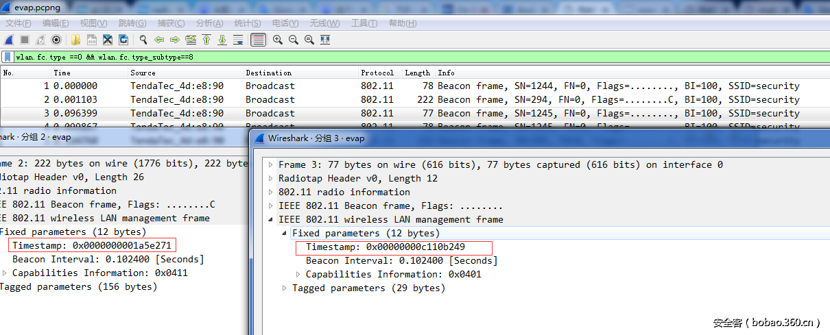Jump to the first packet icon
This screenshot has width=830, height=335.
206,40
